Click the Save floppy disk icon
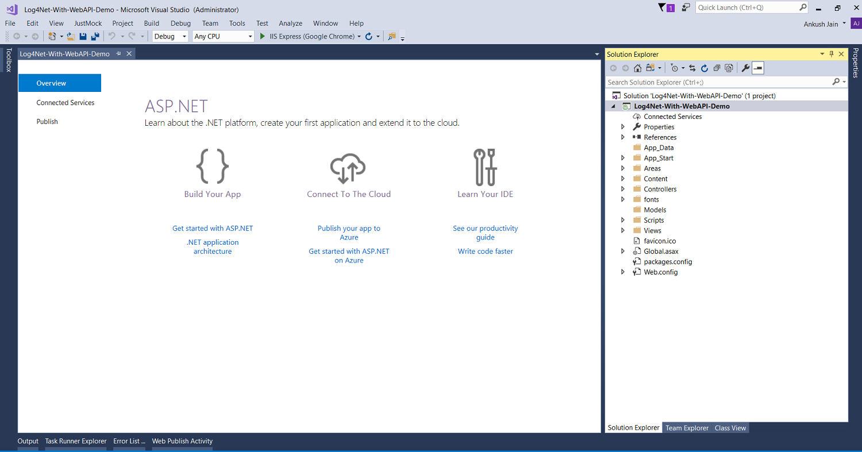862x452 pixels. (83, 36)
